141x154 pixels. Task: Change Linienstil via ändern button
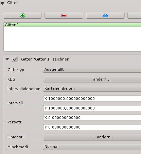pyautogui.click(x=92, y=137)
